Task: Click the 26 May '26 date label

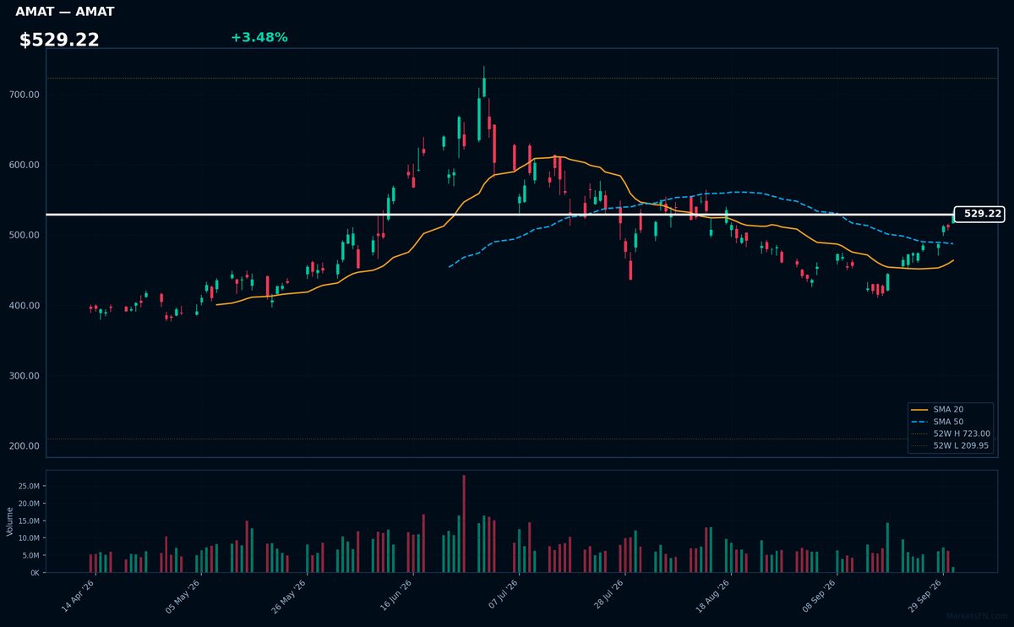Action: click(x=290, y=596)
